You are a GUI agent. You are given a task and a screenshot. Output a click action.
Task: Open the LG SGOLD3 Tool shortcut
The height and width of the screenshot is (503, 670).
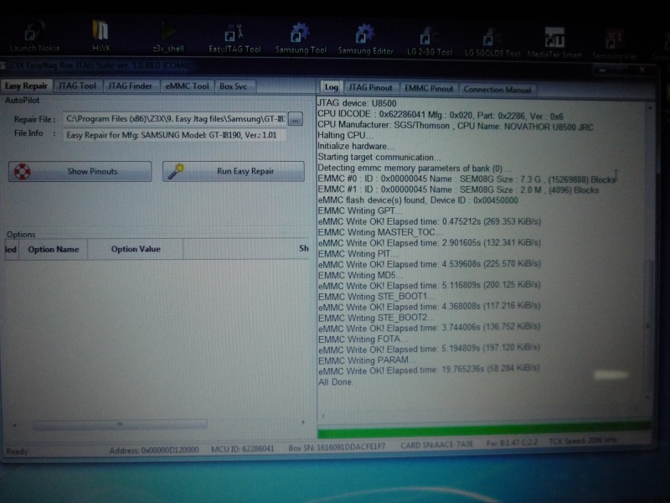(492, 42)
